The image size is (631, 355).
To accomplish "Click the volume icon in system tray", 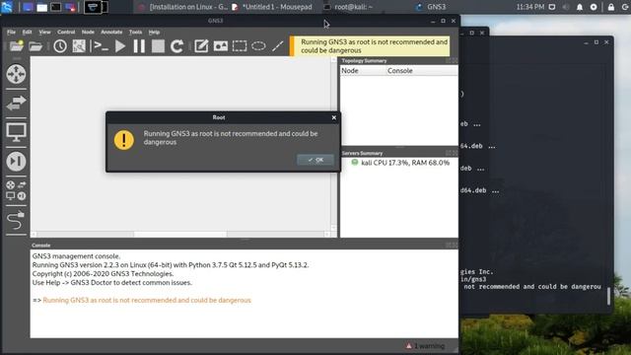I will [x=566, y=7].
